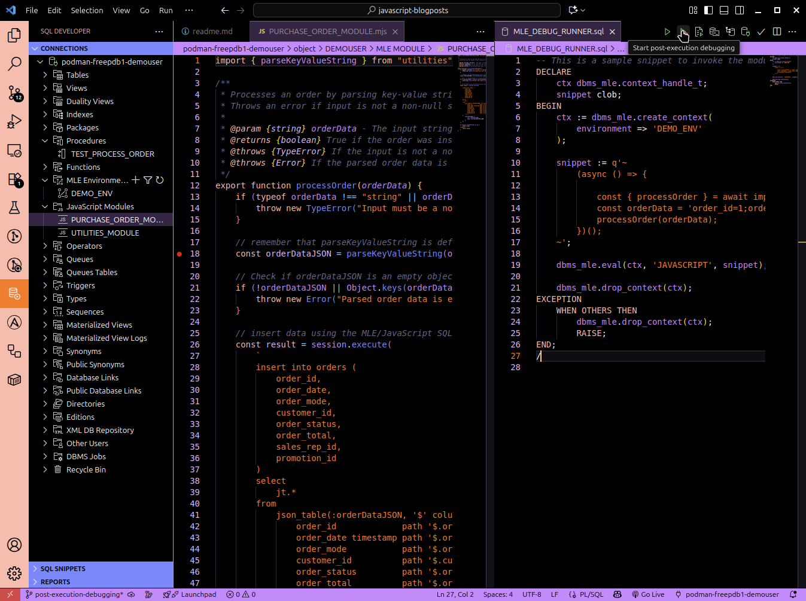Open the Extensions view with 1 notification

pyautogui.click(x=14, y=179)
